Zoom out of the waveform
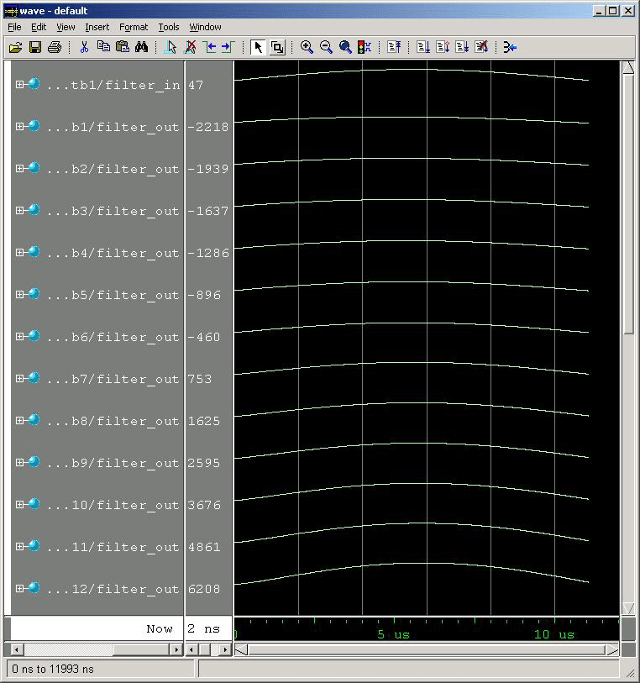Screen dimensions: 640x683 click(x=326, y=47)
